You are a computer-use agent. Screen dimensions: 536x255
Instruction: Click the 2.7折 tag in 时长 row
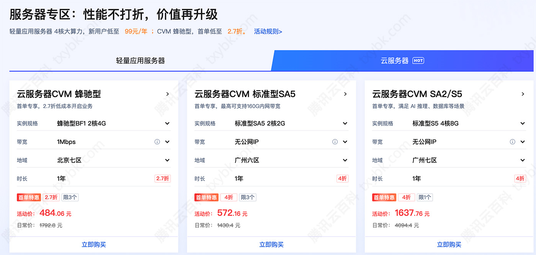coord(163,178)
